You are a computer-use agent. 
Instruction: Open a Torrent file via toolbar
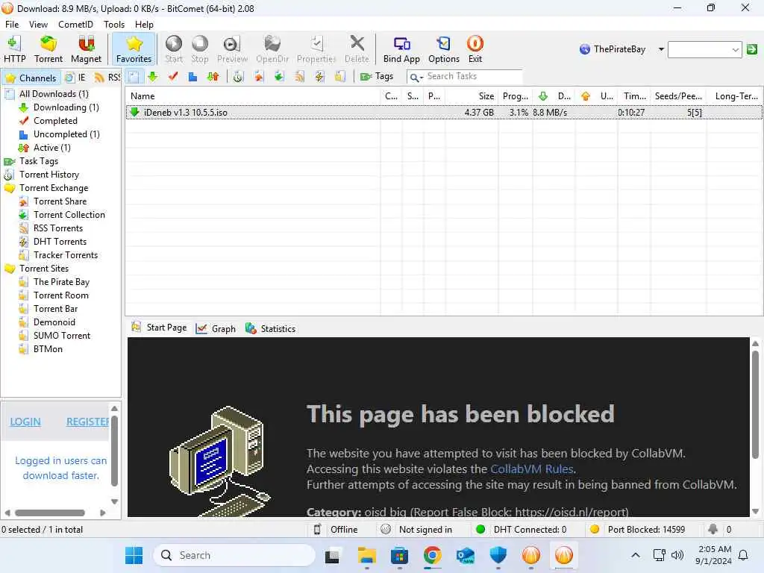pyautogui.click(x=48, y=49)
